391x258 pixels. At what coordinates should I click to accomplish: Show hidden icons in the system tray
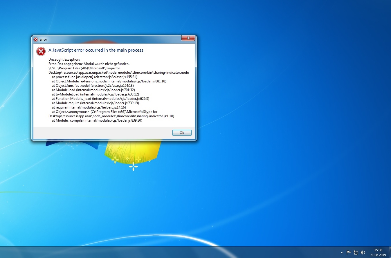[x=342, y=252]
